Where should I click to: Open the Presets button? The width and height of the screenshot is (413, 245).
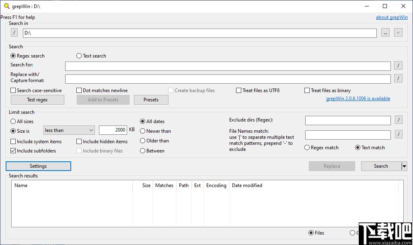151,100
